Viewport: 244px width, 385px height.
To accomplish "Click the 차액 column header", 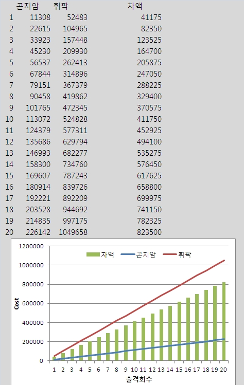I will (135, 6).
